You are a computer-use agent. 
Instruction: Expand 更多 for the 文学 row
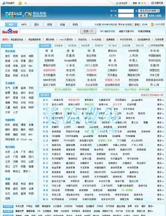(160, 104)
